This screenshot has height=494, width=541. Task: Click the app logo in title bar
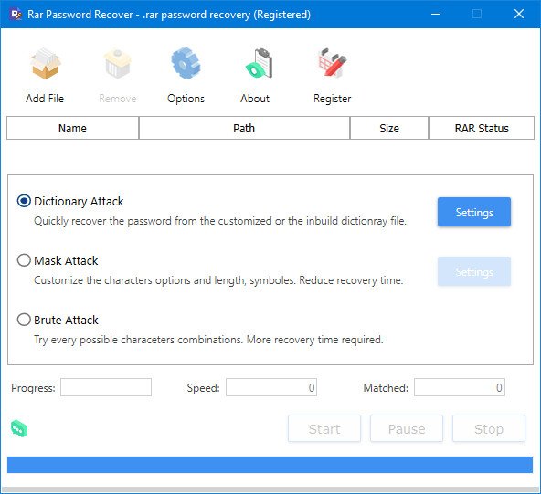16,15
